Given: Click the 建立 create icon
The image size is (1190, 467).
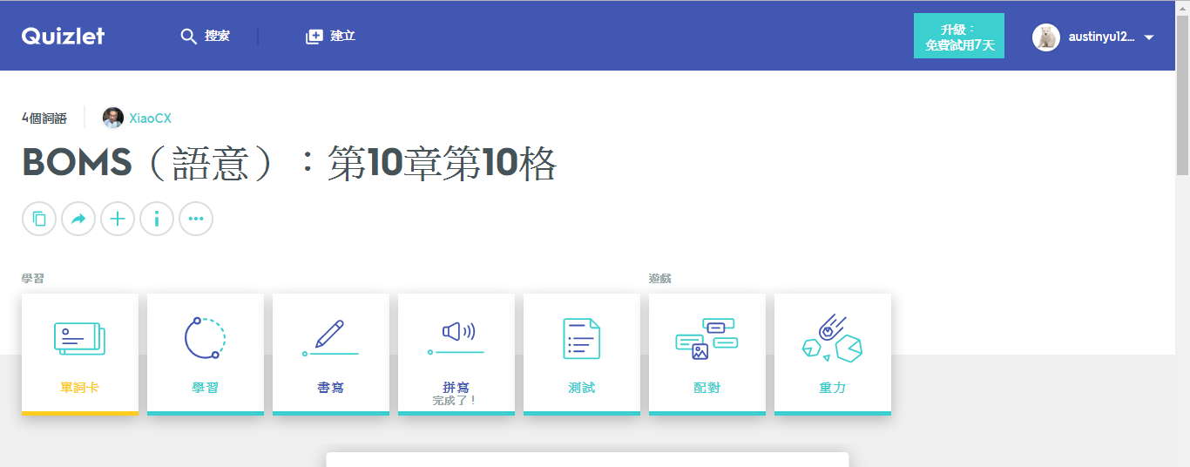Looking at the screenshot, I should (314, 37).
